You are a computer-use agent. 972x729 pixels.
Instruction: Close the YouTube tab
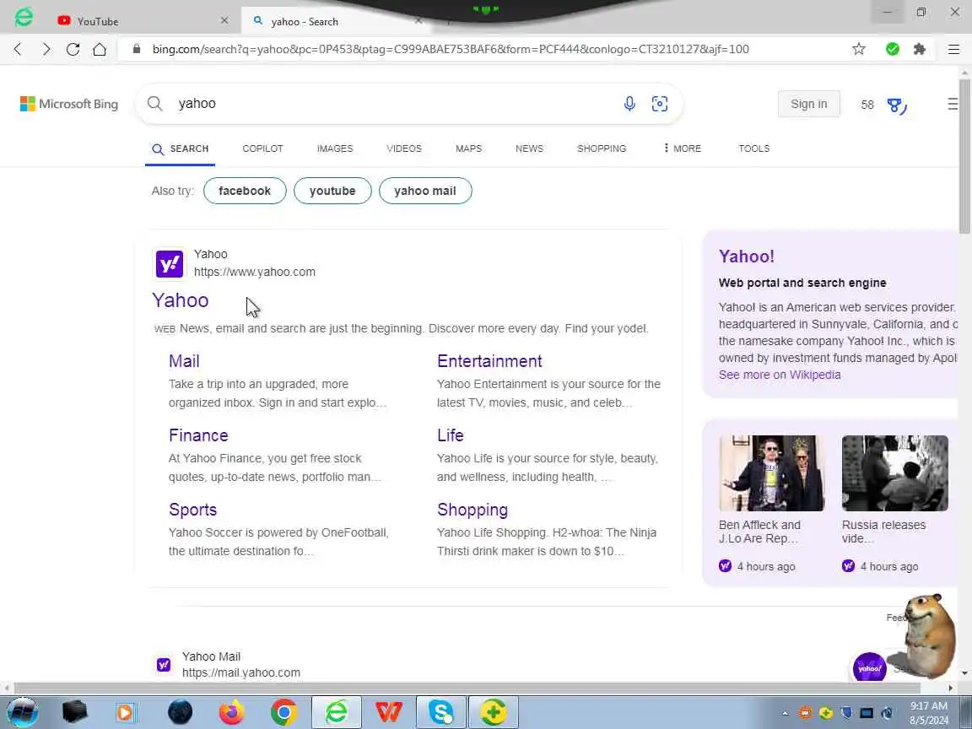pos(224,20)
